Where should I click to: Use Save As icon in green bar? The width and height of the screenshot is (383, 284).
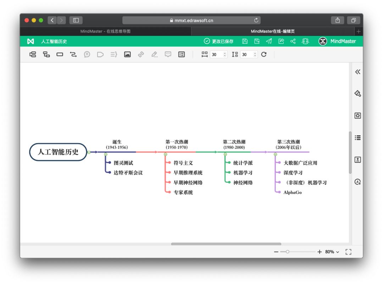click(257, 41)
